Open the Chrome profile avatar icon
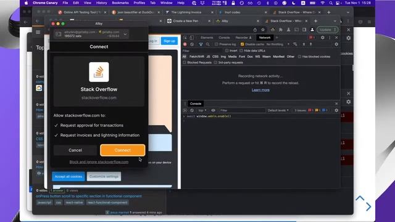This screenshot has height=222, width=395. pyautogui.click(x=312, y=30)
